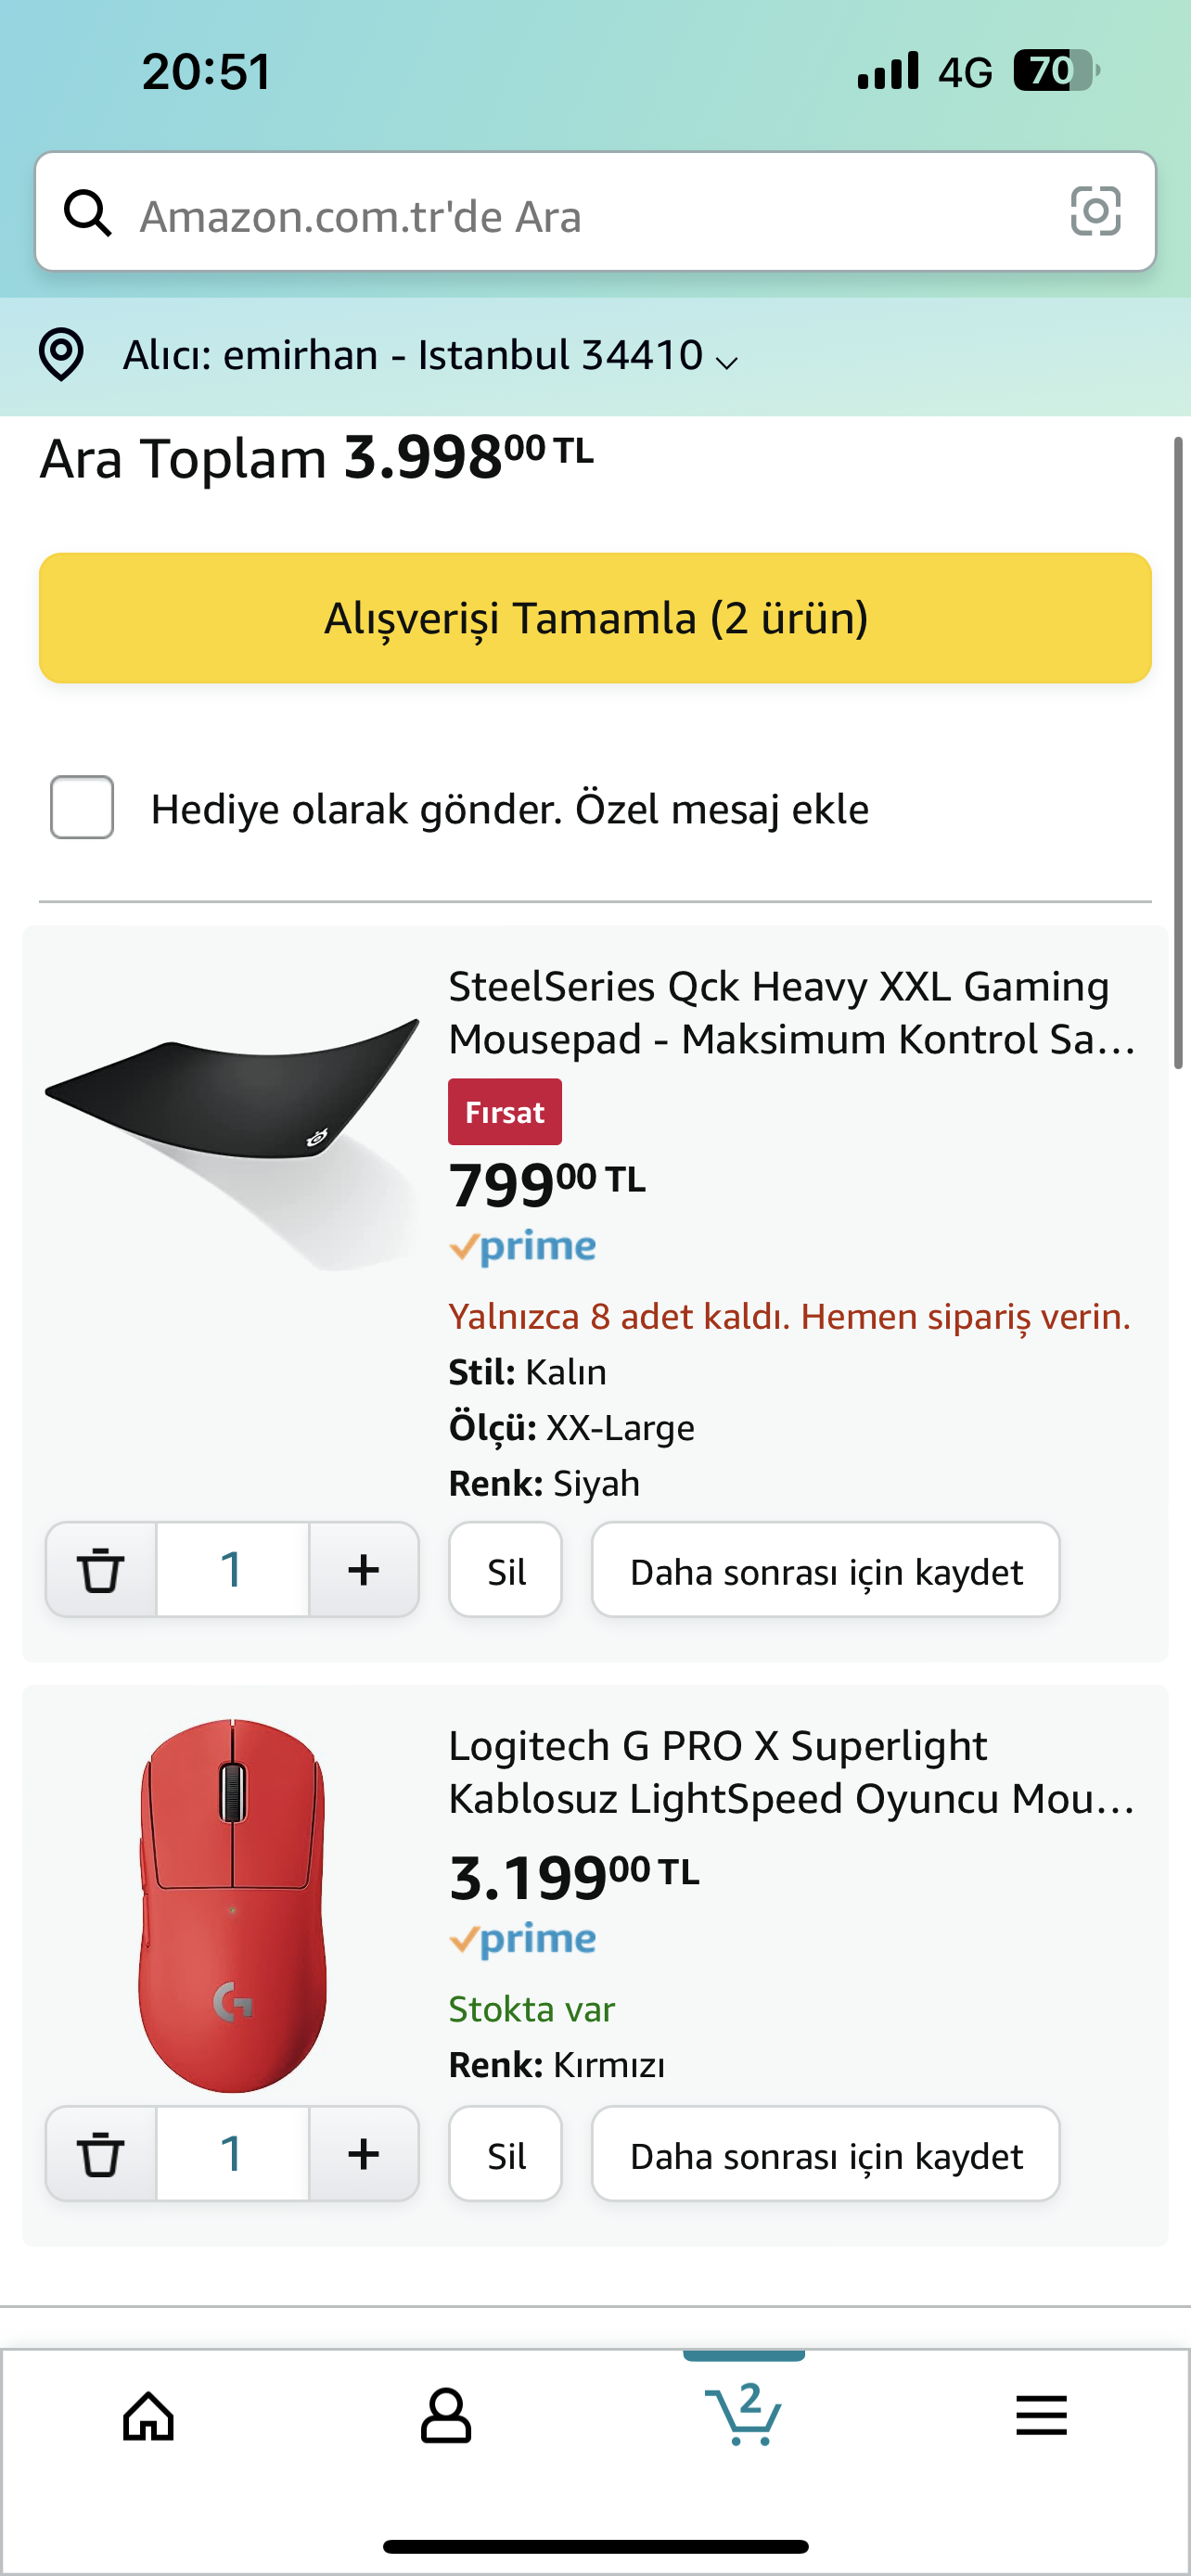Tap trash icon for SteelSeries mousepad

[101, 1569]
